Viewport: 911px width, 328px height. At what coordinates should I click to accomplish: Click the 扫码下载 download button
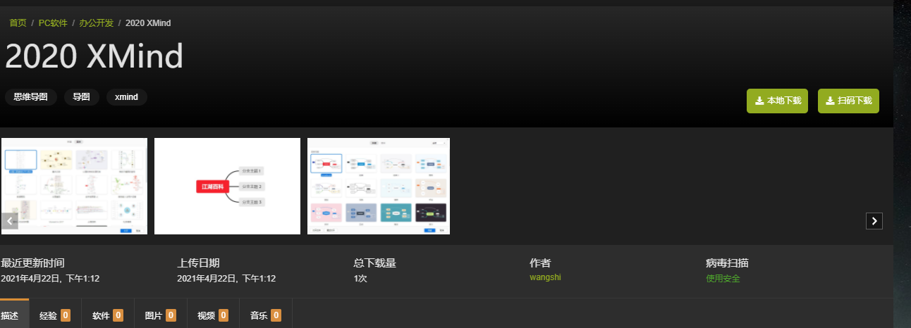[848, 101]
